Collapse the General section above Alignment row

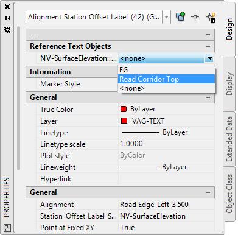pyautogui.click(x=208, y=192)
